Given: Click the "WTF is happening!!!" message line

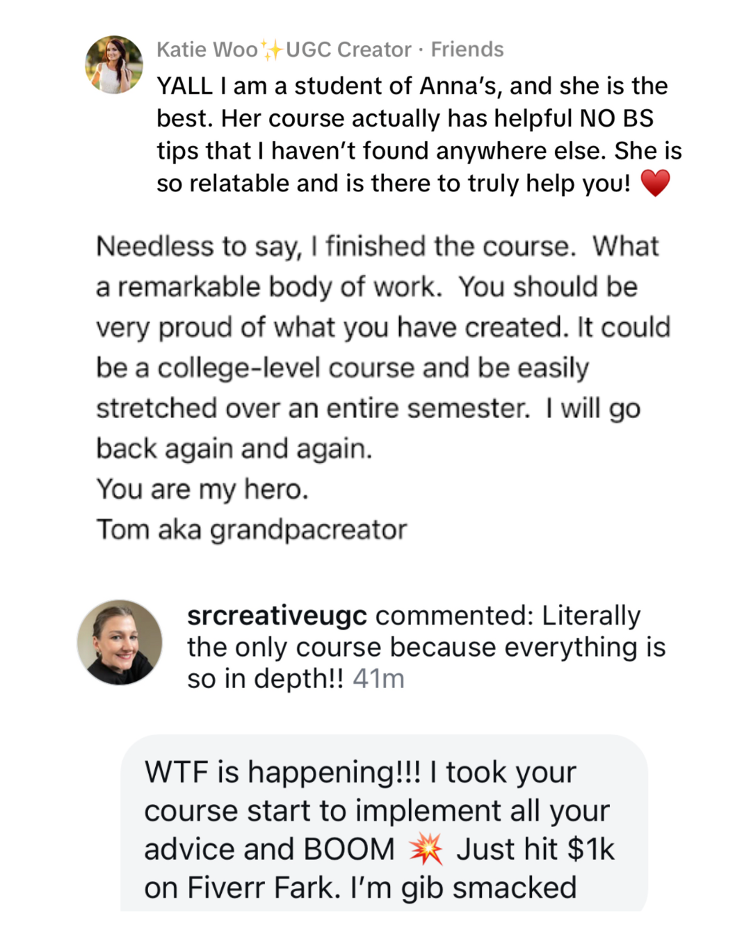Looking at the screenshot, I should [x=282, y=773].
